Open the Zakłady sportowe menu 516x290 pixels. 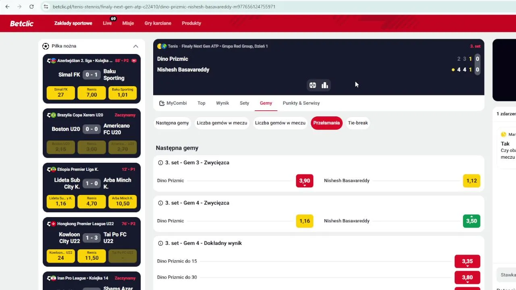[73, 23]
